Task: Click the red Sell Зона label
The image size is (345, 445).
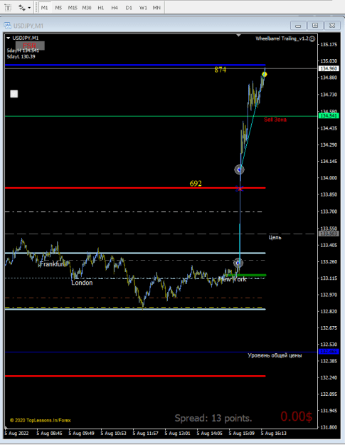Action: (275, 120)
